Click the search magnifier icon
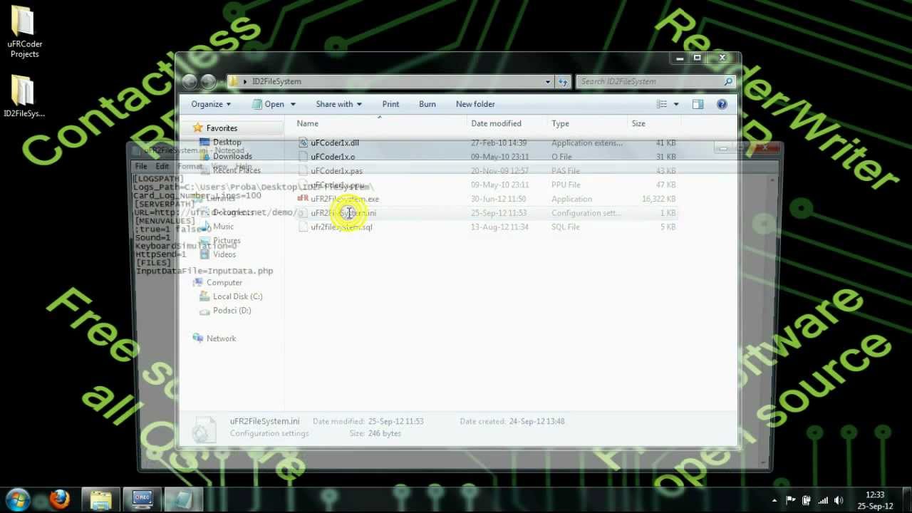Viewport: 912px width, 513px height. click(728, 81)
